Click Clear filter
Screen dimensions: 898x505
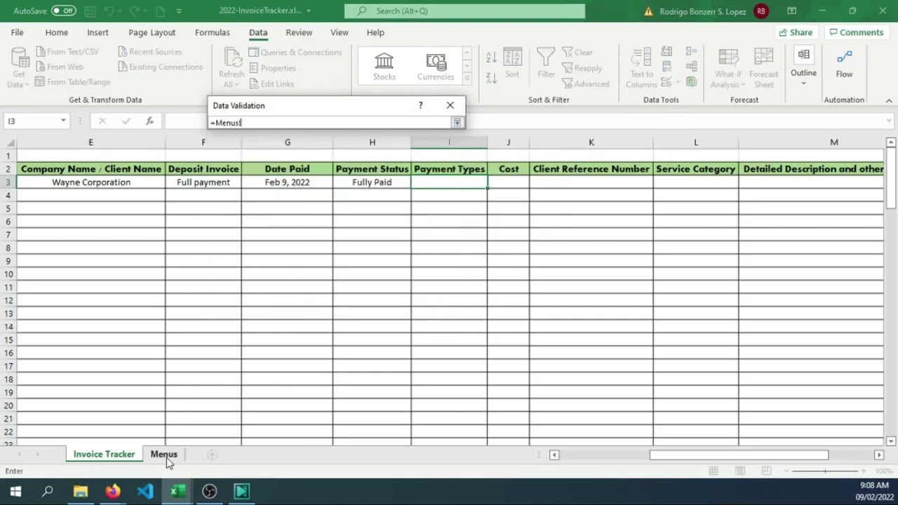click(577, 53)
